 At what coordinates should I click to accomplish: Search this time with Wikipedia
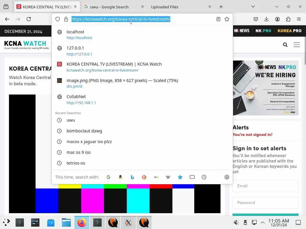[168, 177]
